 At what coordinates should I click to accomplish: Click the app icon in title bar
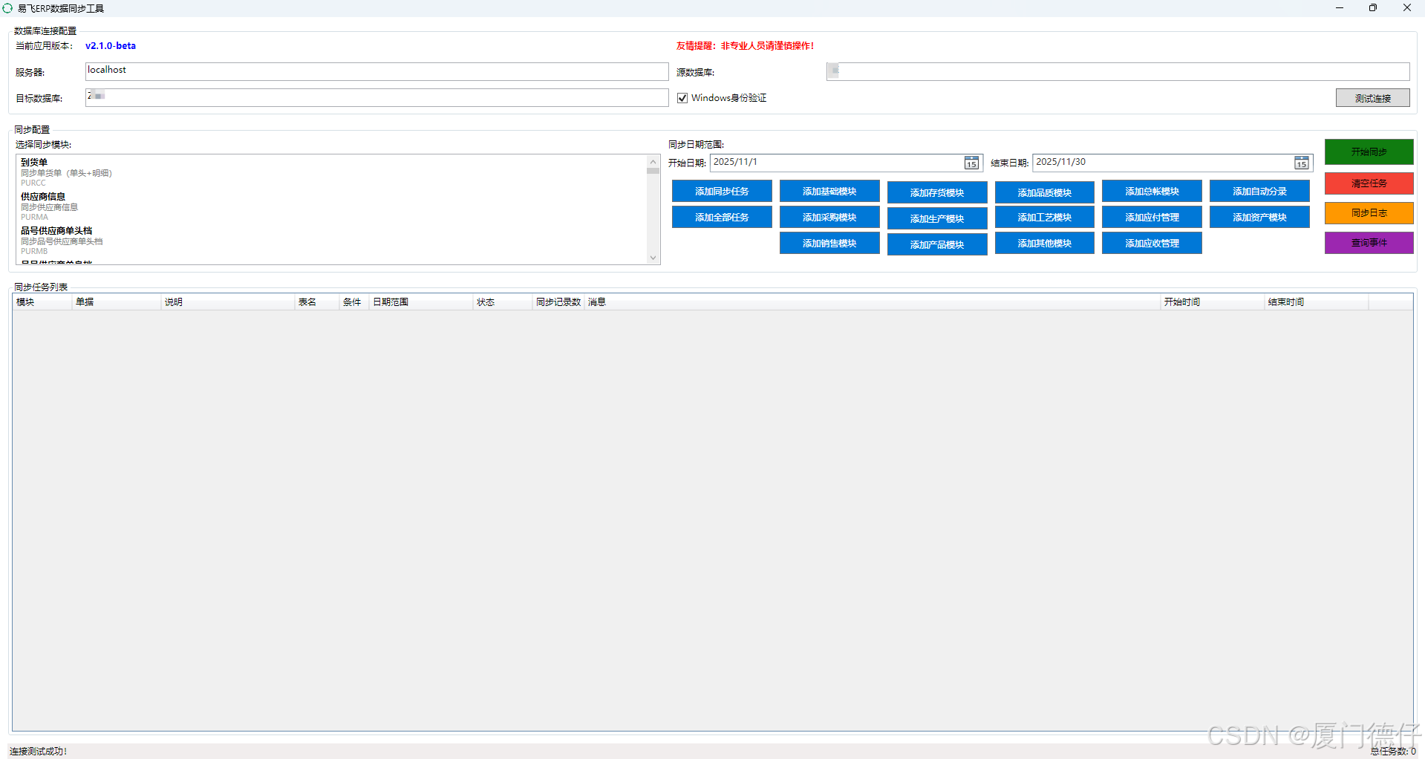coord(7,8)
